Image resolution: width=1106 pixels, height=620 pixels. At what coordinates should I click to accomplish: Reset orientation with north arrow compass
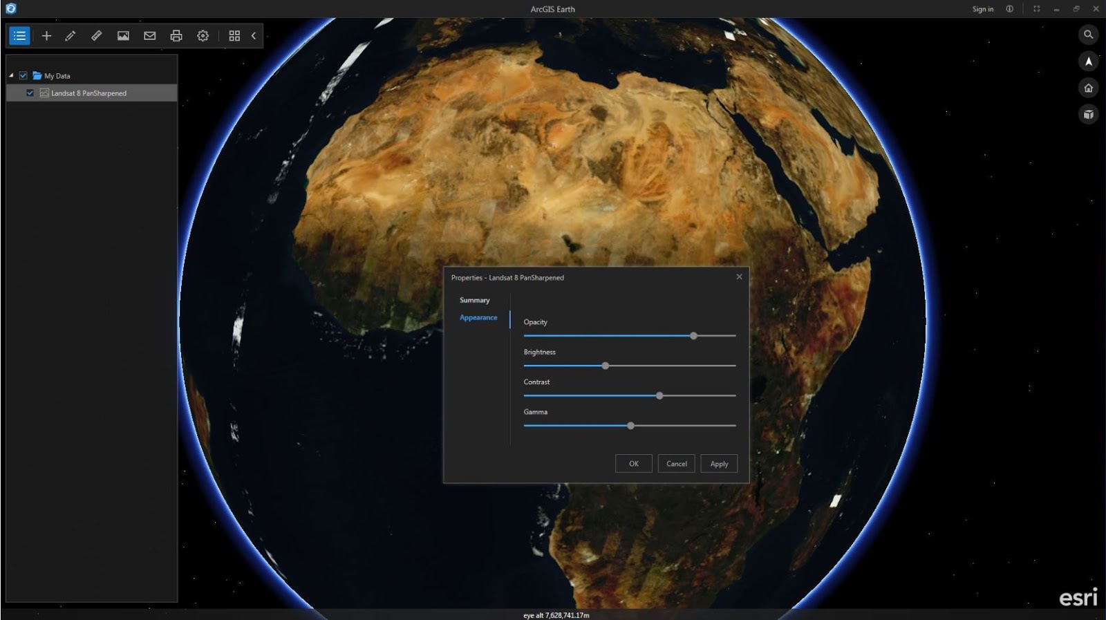click(x=1088, y=62)
